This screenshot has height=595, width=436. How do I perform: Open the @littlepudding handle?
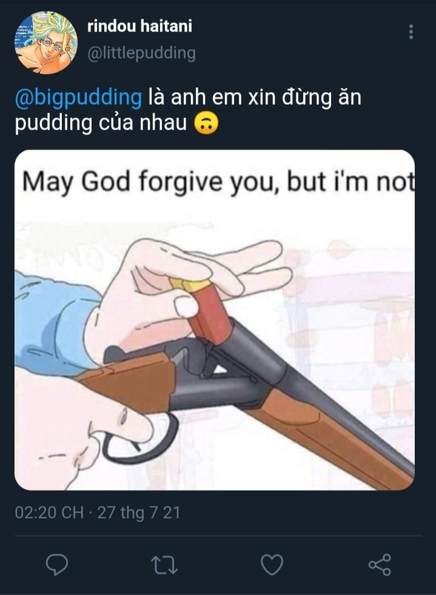pos(141,53)
